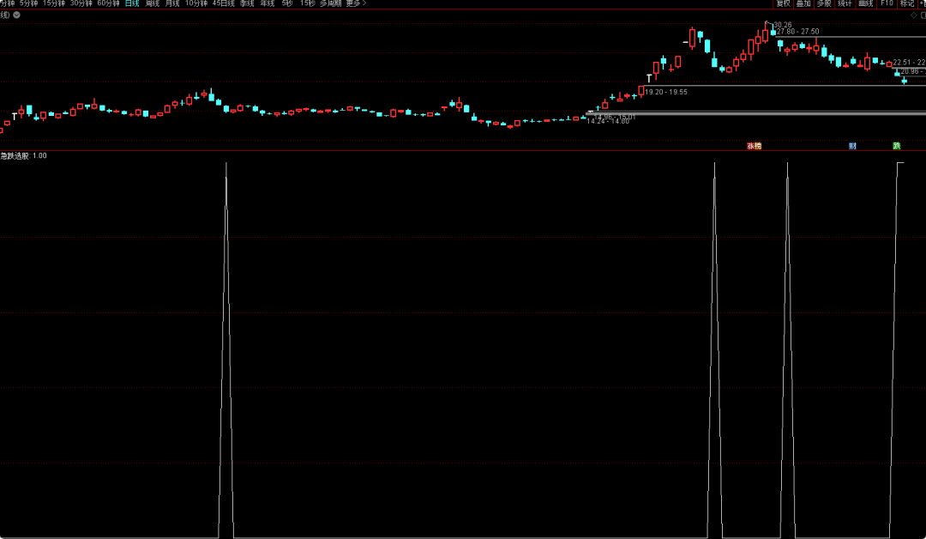This screenshot has width=926, height=539.
Task: Click the 统计 statistics button
Action: coord(845,3)
